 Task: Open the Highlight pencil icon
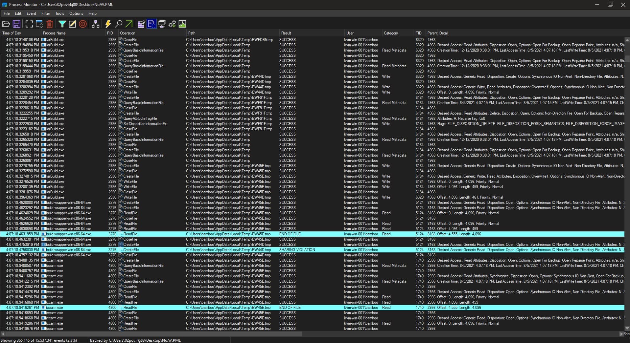[72, 24]
